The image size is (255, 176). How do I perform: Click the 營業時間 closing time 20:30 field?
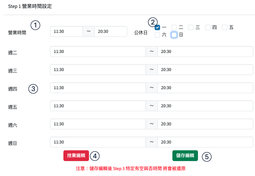click(x=111, y=32)
